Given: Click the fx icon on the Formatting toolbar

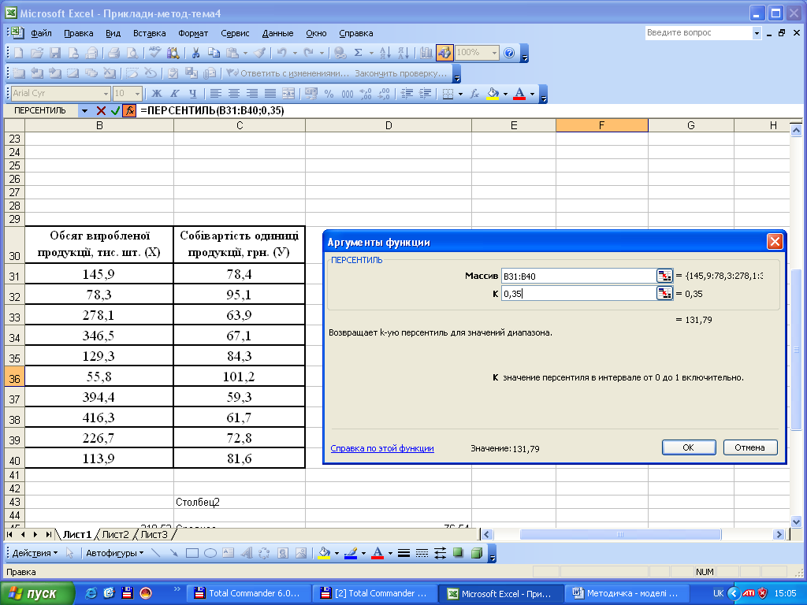Looking at the screenshot, I should pos(474,94).
